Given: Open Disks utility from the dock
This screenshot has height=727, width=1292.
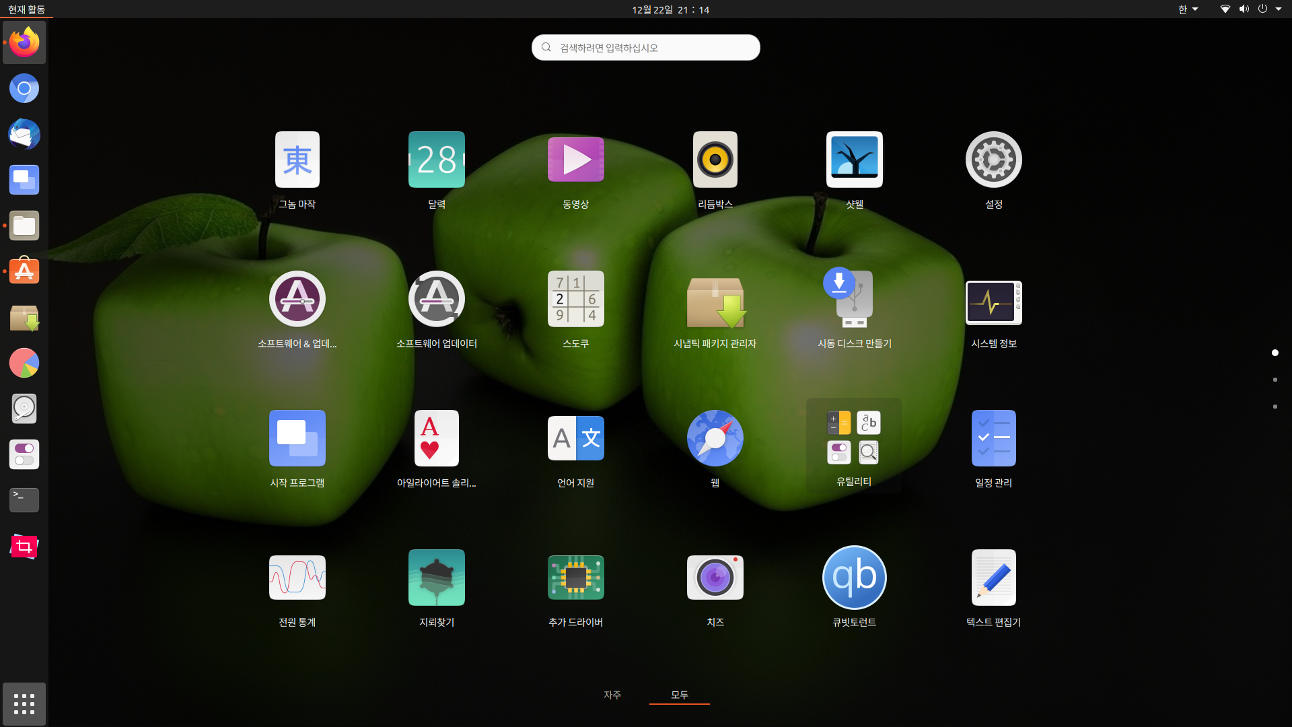Looking at the screenshot, I should 24,409.
